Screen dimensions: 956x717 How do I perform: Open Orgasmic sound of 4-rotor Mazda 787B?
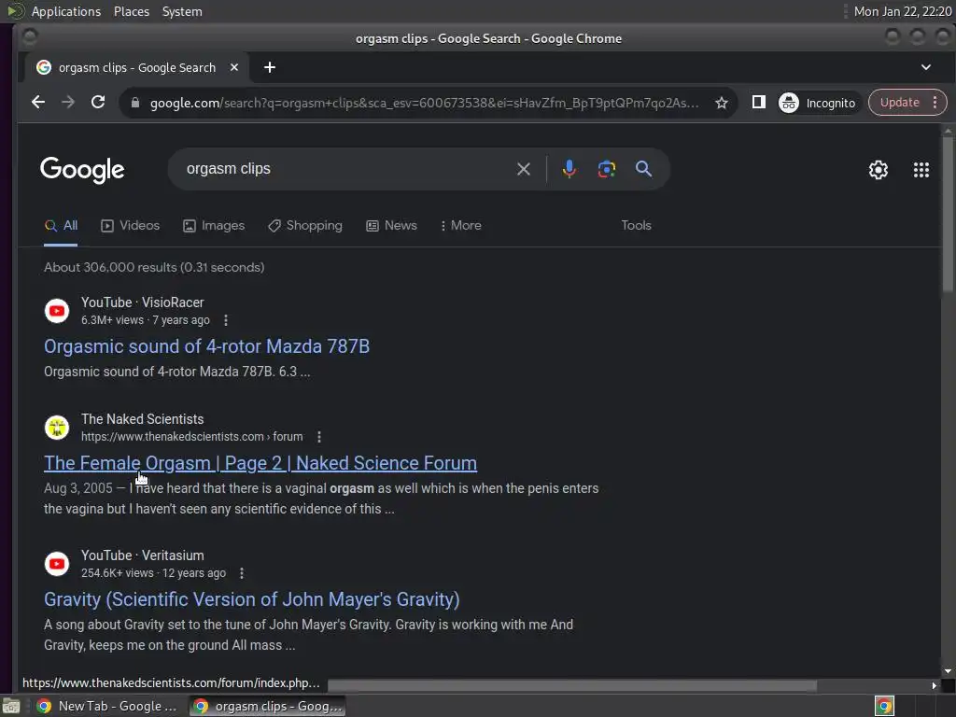point(206,346)
